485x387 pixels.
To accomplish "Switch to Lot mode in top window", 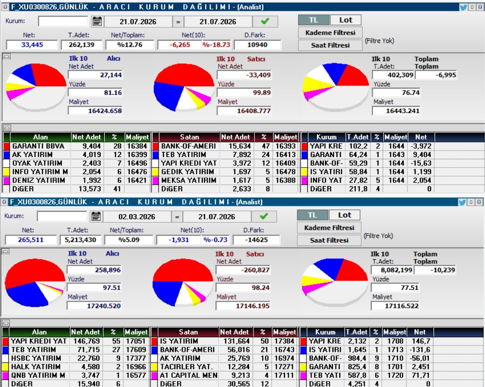I will (346, 20).
